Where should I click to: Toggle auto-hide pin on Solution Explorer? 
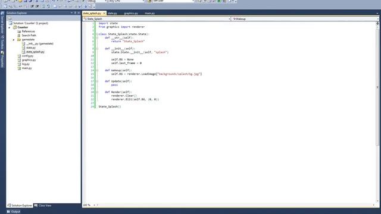[75, 13]
